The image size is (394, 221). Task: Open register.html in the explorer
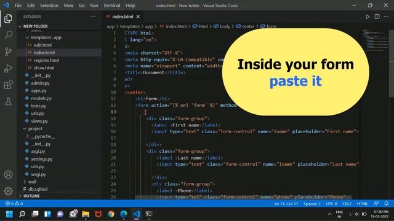point(46,60)
